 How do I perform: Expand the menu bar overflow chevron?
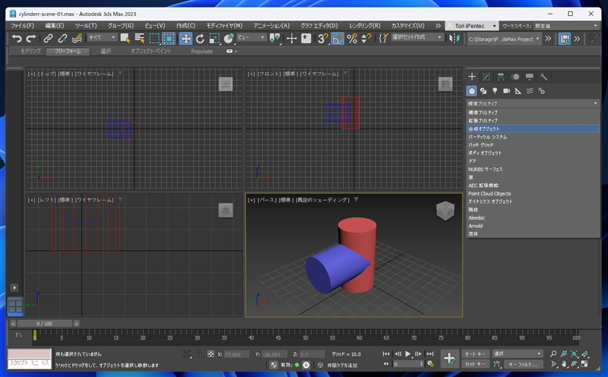[438, 26]
